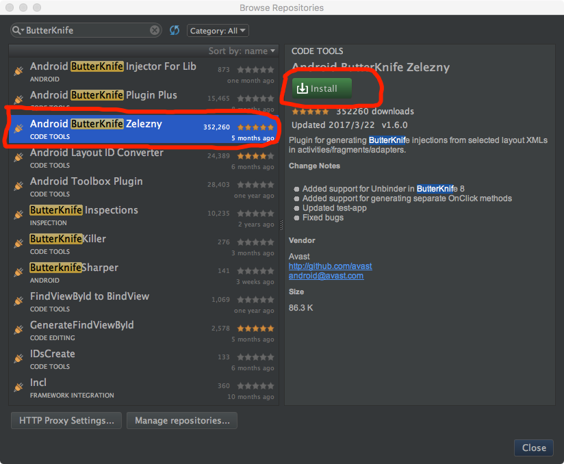564x464 pixels.
Task: Select ButterKnifeKiller plugin
Action: click(x=144, y=244)
